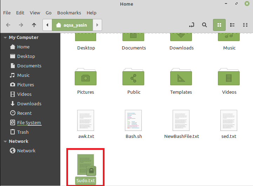Switch to list view

[x=232, y=25]
